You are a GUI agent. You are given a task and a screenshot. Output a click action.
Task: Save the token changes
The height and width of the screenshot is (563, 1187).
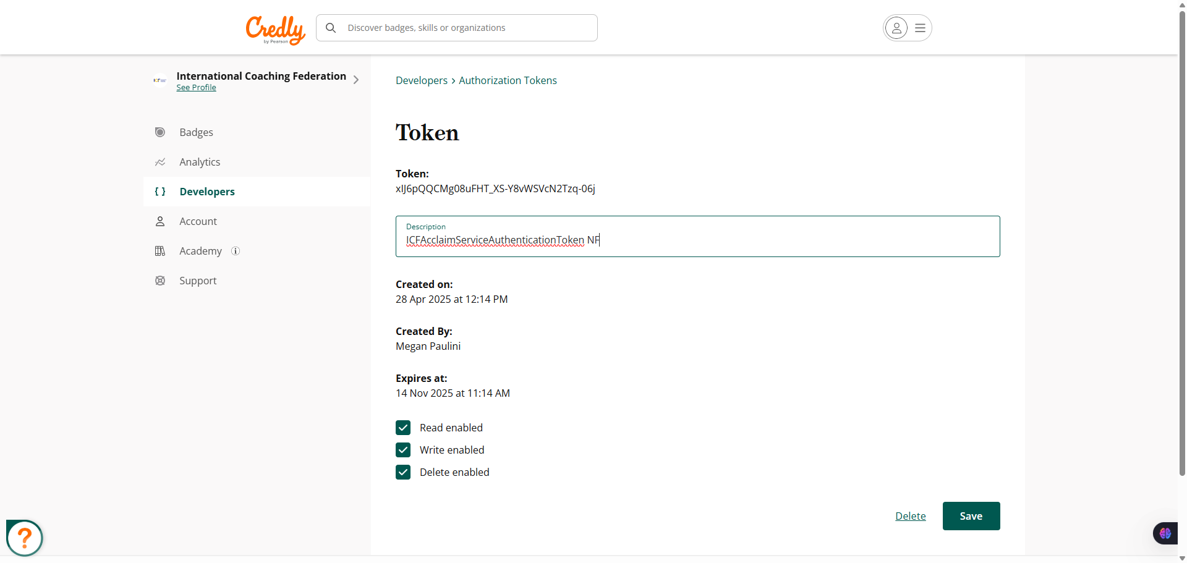[x=971, y=516]
